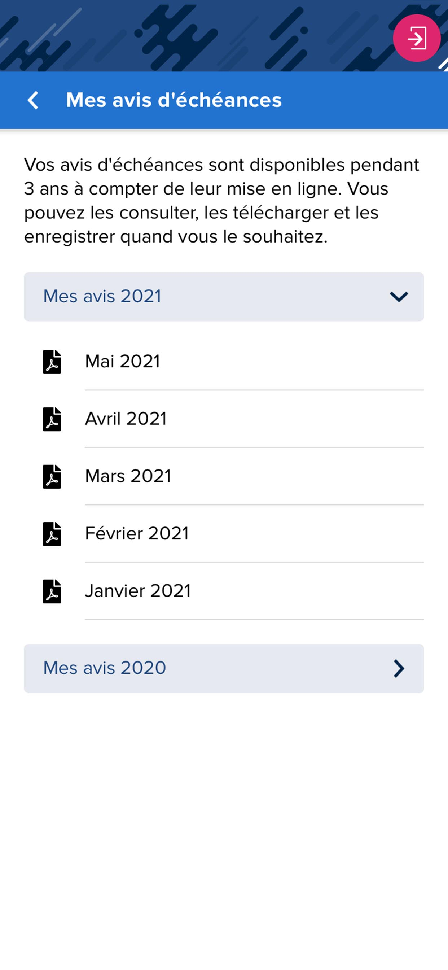Expand the Mes avis 2020 section
Image resolution: width=448 pixels, height=970 pixels.
(224, 668)
